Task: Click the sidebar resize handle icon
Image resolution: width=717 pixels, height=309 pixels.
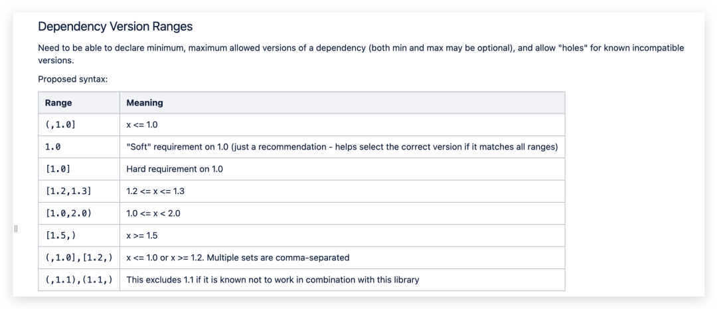Action: pos(15,229)
